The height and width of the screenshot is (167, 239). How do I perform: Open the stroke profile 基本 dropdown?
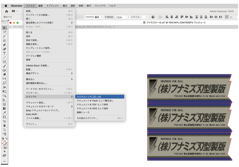(102, 17)
